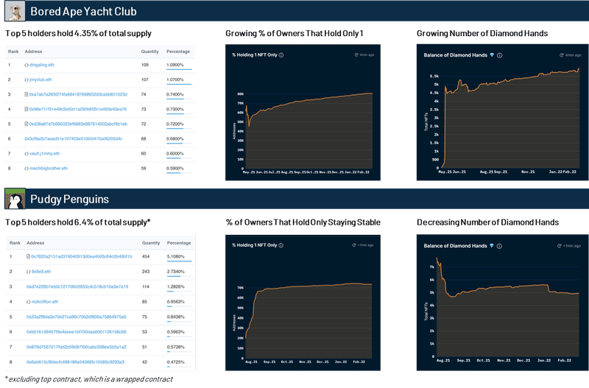Open address link starting 0xd7e228b7eb
The width and height of the screenshot is (589, 388).
77,286
